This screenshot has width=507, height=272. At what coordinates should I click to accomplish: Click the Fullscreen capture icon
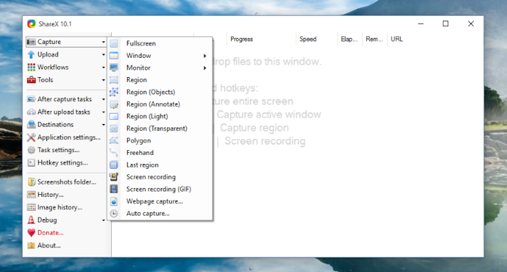[114, 43]
